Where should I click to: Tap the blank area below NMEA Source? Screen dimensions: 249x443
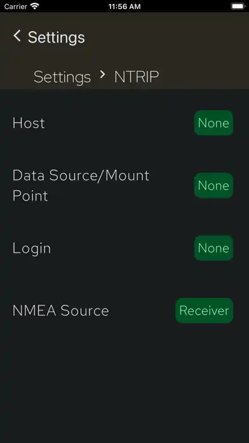[x=124, y=381]
